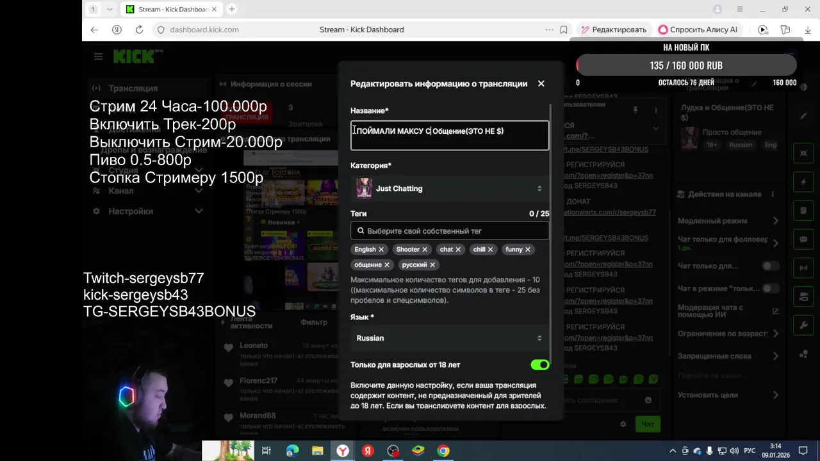Screen dimensions: 820x461
Task: Click the wrench icon in right rail
Action: click(804, 325)
